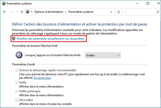Expand recent locations chevron near navigation arrows
This screenshot has width=161, height=108.
[17, 12]
